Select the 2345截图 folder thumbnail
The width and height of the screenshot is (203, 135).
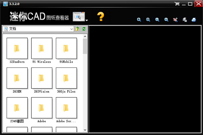tap(17, 108)
